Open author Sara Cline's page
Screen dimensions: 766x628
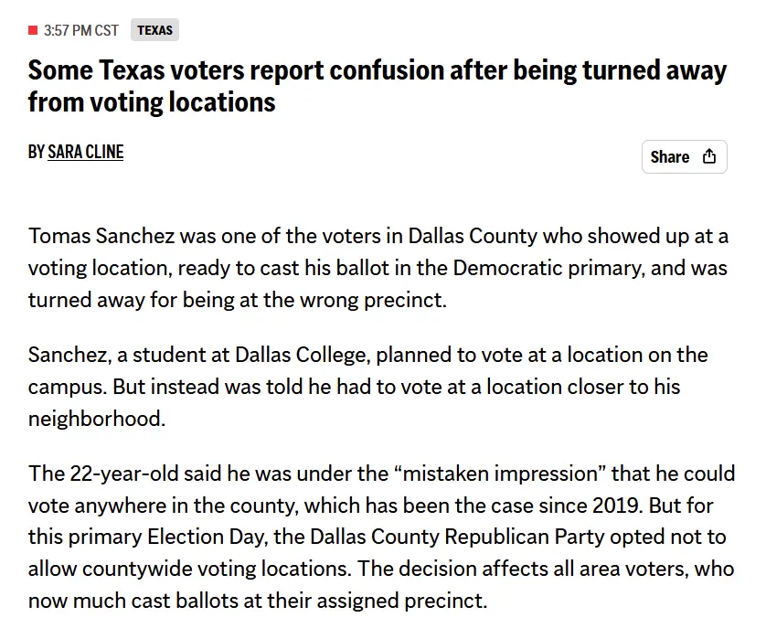point(85,152)
